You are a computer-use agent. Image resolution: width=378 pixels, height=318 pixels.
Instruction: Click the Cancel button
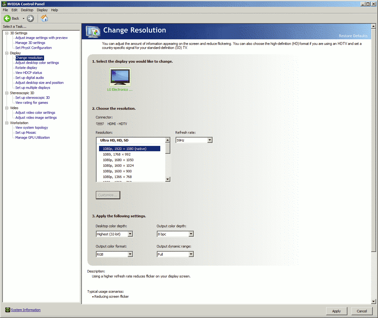tap(362, 311)
